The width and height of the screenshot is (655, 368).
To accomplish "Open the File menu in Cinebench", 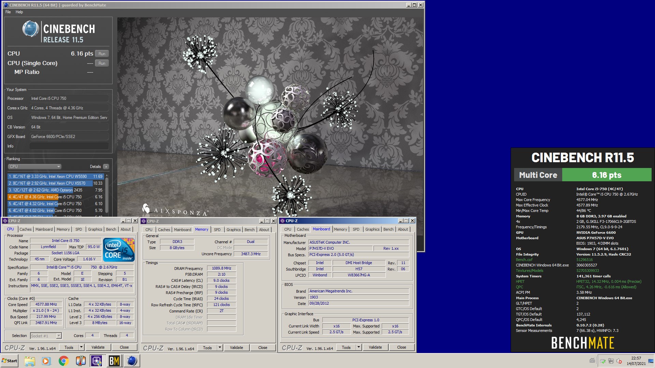I will tap(8, 12).
